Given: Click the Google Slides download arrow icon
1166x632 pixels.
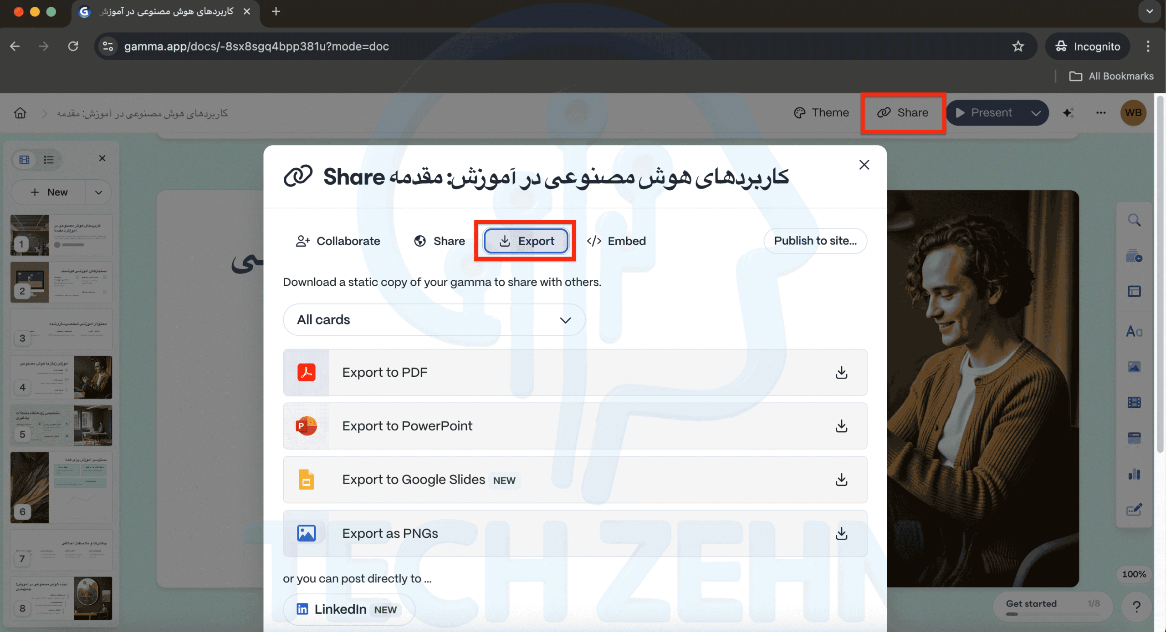Looking at the screenshot, I should 841,480.
